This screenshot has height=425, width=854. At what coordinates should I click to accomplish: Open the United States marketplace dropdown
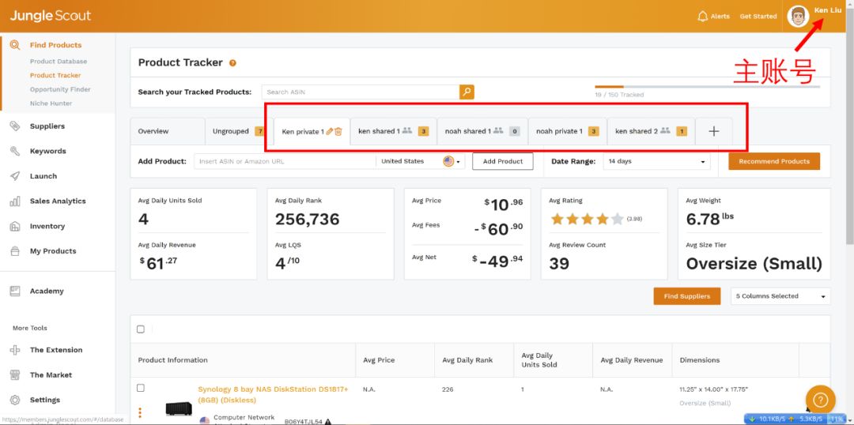(421, 161)
